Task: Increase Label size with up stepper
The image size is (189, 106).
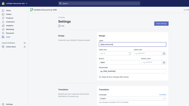Action: pos(130,52)
